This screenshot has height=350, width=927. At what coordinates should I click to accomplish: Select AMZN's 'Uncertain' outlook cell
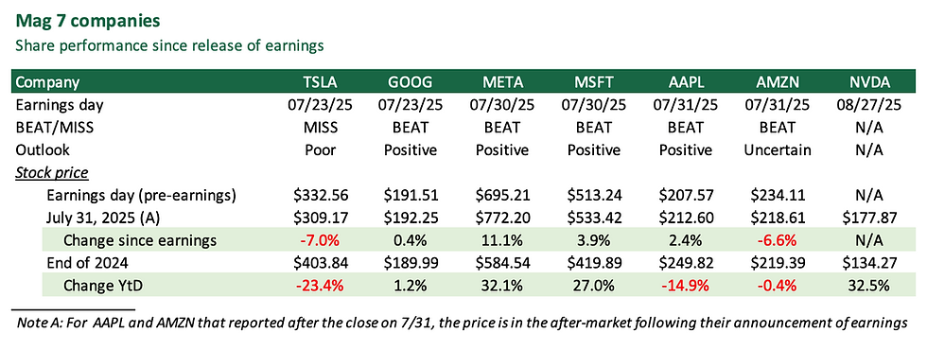(x=778, y=150)
